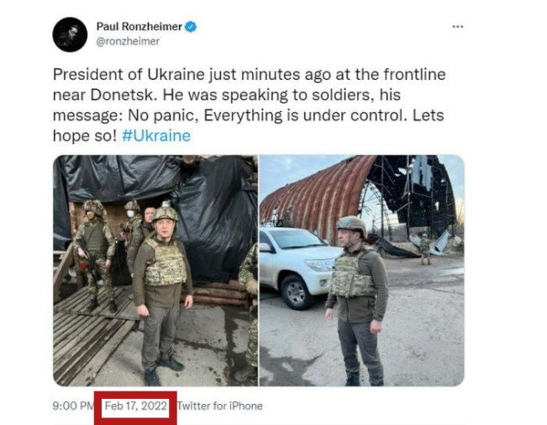The height and width of the screenshot is (425, 547).
Task: Open the three-dot more options menu
Action: pyautogui.click(x=457, y=27)
